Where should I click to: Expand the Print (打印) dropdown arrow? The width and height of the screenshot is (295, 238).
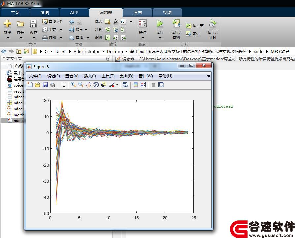61,38
